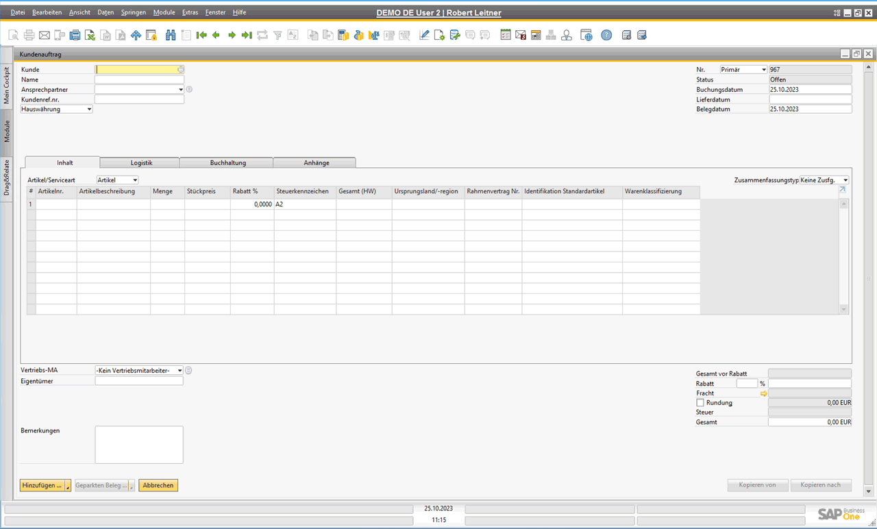Click the email envelope toolbar icon
The height and width of the screenshot is (529, 877).
click(44, 35)
